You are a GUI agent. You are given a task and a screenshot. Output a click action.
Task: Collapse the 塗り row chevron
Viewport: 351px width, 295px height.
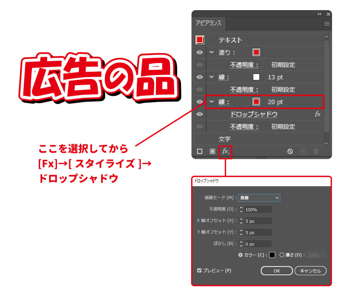pyautogui.click(x=211, y=52)
